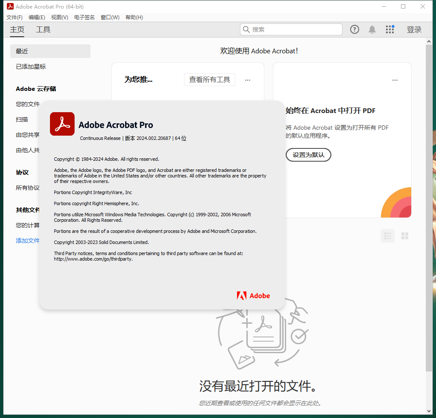Switch to list view for recent files
Screen dimensions: 436x418
coord(387,235)
